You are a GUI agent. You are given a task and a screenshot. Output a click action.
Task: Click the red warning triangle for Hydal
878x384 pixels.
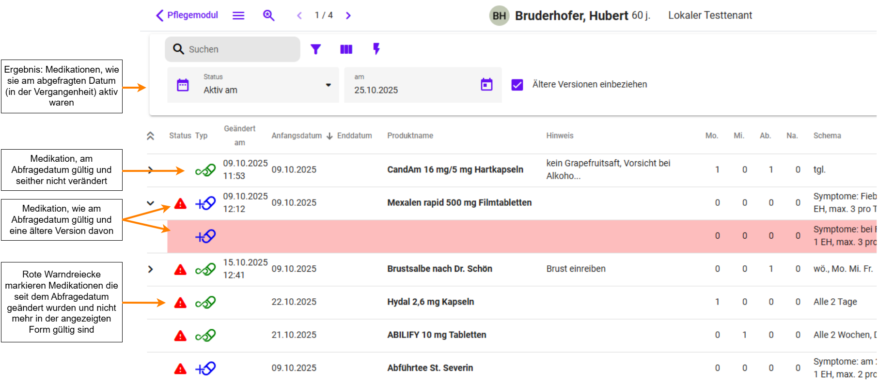pyautogui.click(x=180, y=303)
